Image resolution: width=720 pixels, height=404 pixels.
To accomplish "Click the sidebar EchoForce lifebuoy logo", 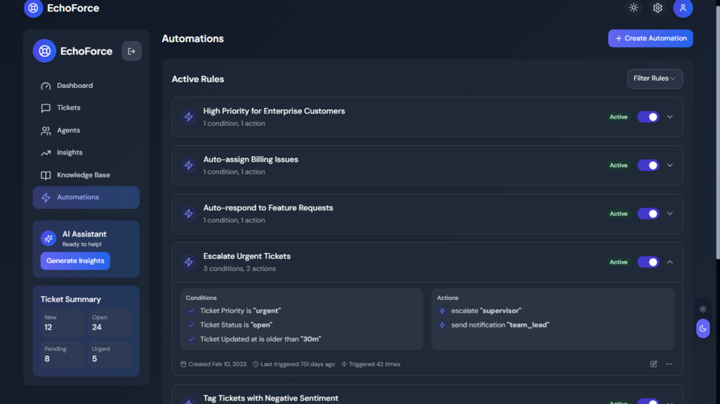I will [44, 51].
